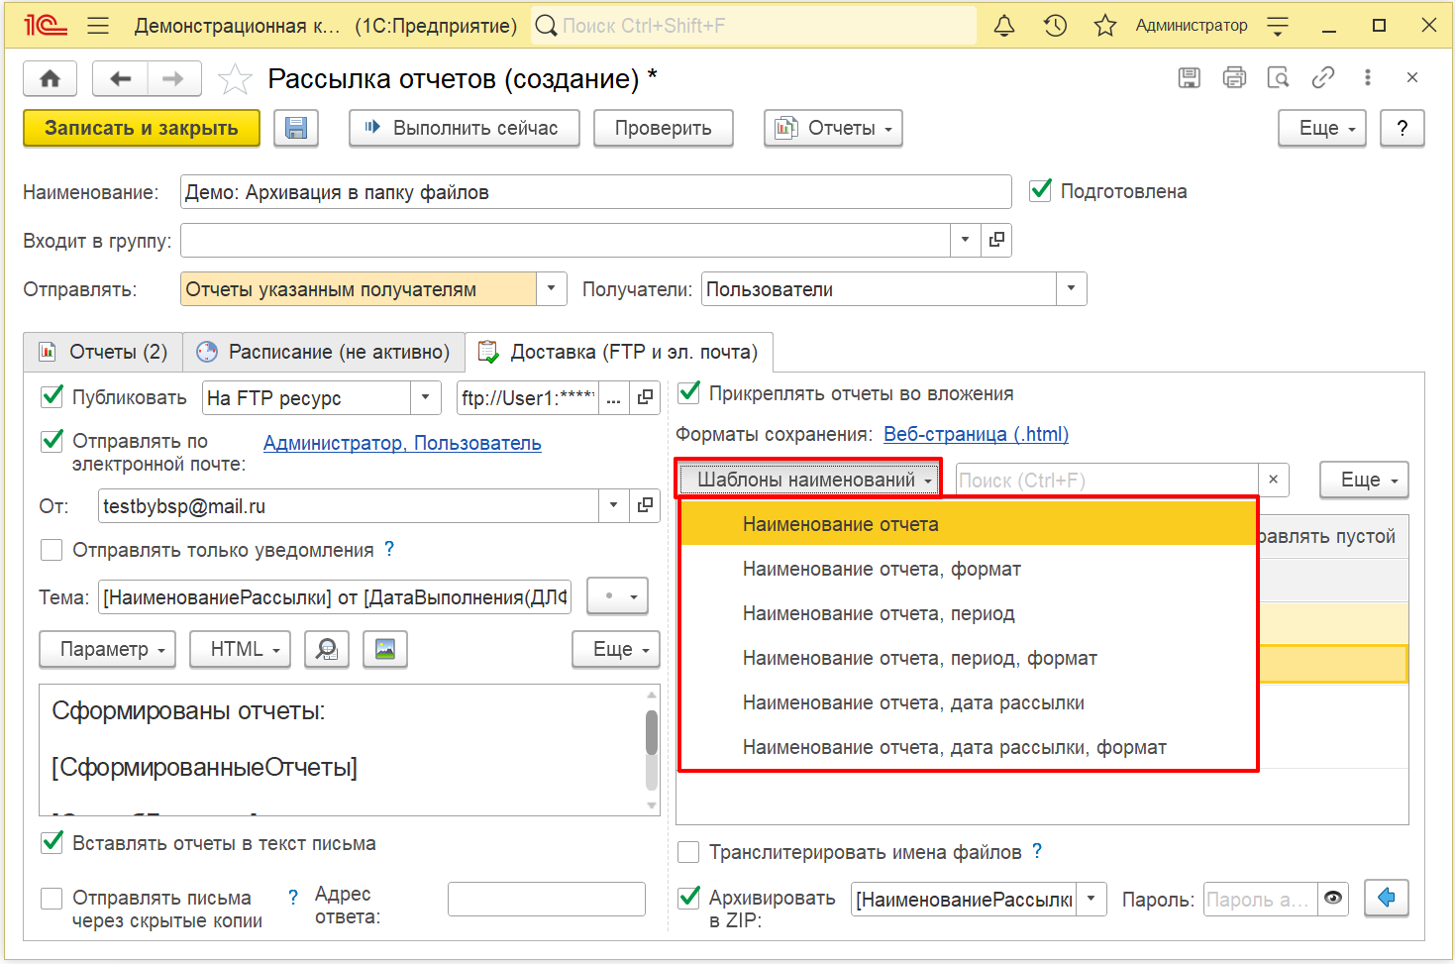Show archive password with eye icon
Viewport: 1455px width, 964px height.
(x=1333, y=899)
